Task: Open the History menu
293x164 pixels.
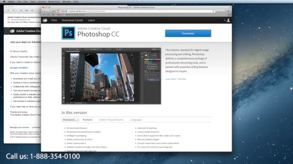Action: (x=42, y=1)
